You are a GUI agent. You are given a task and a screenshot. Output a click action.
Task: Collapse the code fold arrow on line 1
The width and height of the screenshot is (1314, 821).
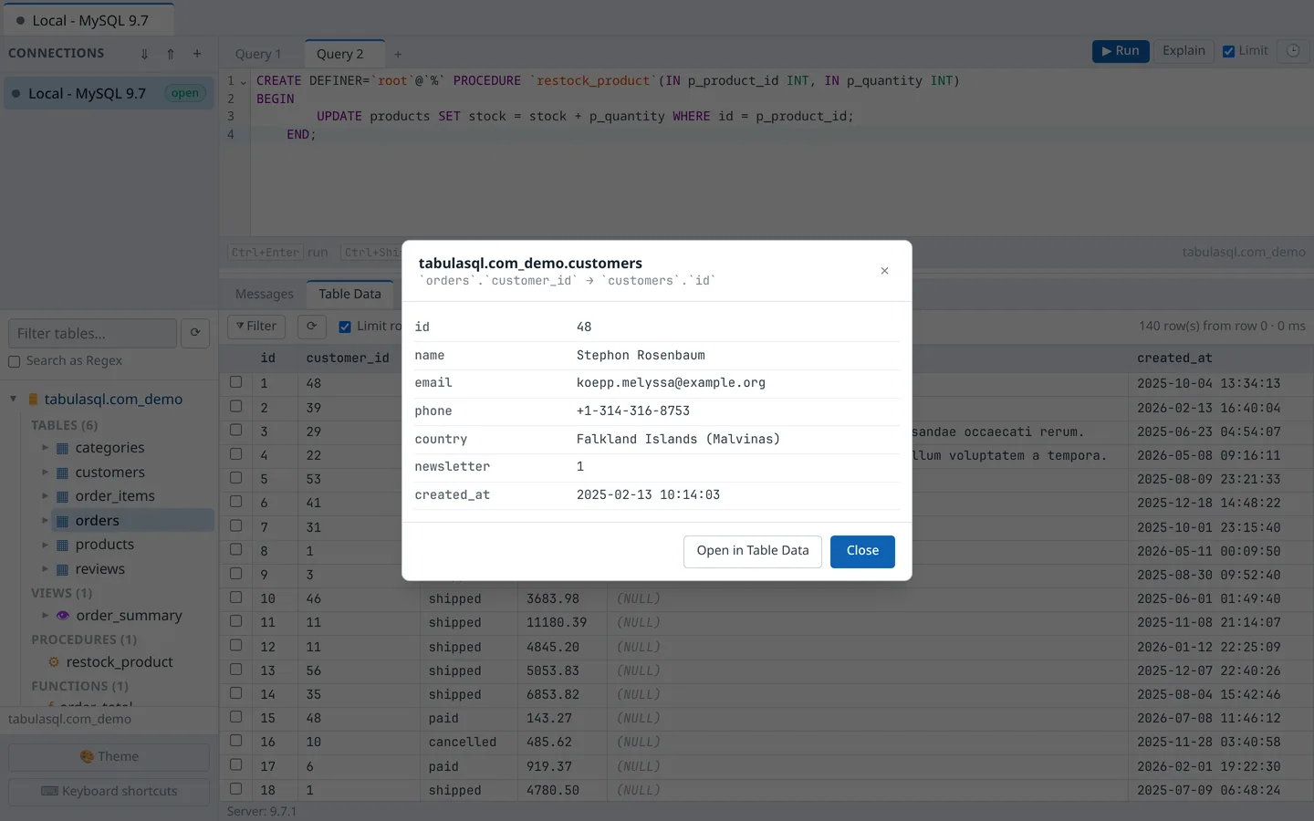coord(243,81)
